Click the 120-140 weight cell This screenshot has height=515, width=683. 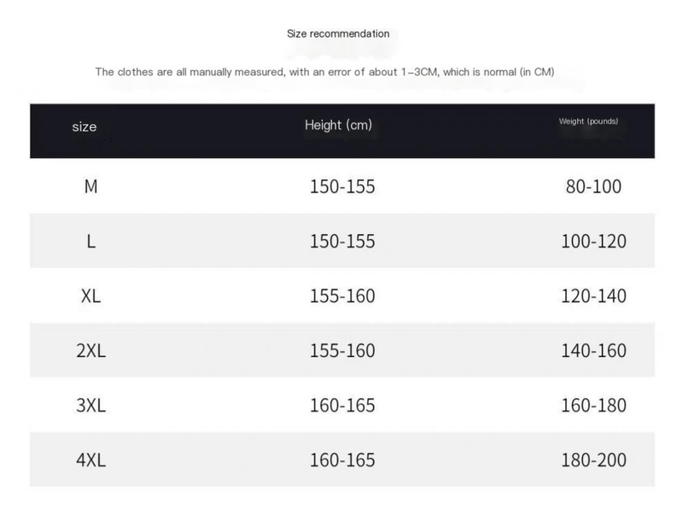pyautogui.click(x=593, y=296)
